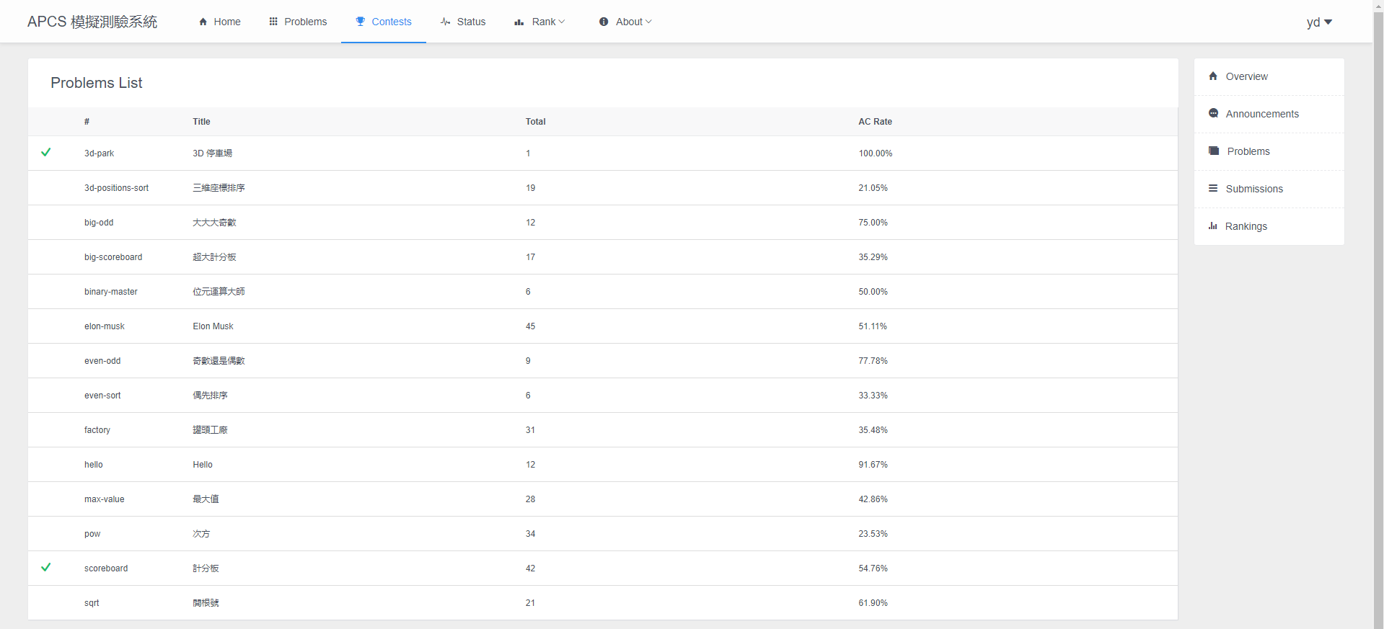Viewport: 1384px width, 629px height.
Task: Open the big-scoreboard problem row
Action: tap(113, 257)
